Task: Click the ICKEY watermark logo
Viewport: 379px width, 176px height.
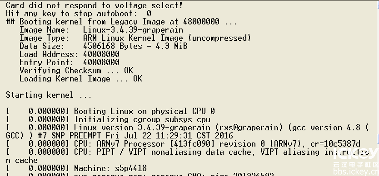Action: (356, 154)
